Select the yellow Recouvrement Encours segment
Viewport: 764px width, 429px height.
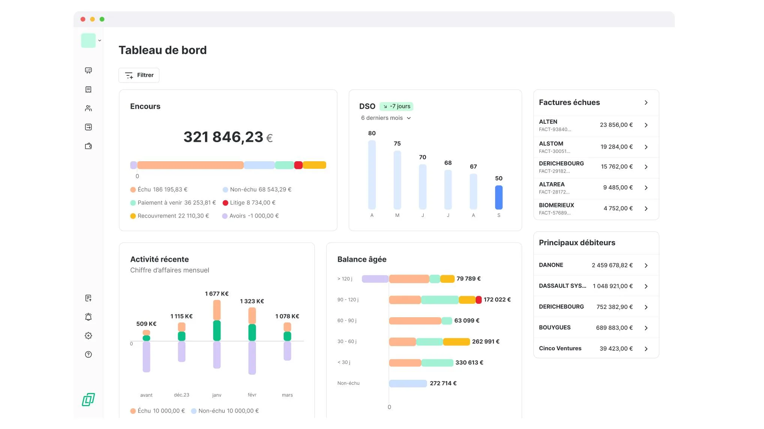coord(315,165)
